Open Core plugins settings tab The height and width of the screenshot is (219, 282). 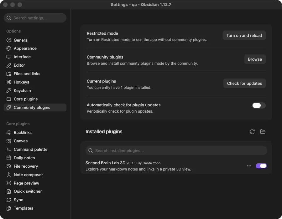tap(35, 99)
